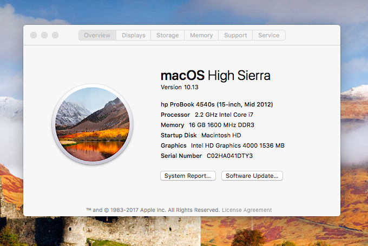This screenshot has height=246, width=368.
Task: Click the Macintosh HD startup disk value
Action: point(221,135)
